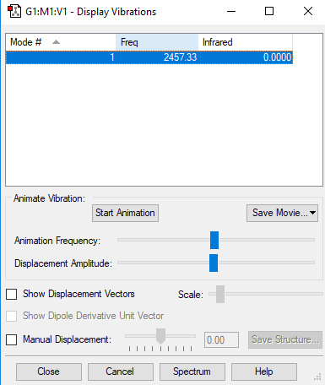Sort the list by Mode # column header
Screen dimensions: 325x385
click(61, 42)
